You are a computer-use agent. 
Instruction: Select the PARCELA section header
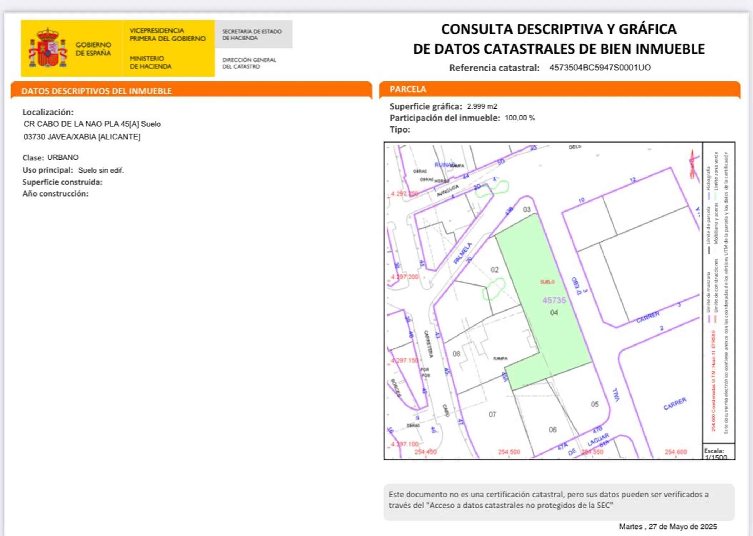click(x=408, y=89)
